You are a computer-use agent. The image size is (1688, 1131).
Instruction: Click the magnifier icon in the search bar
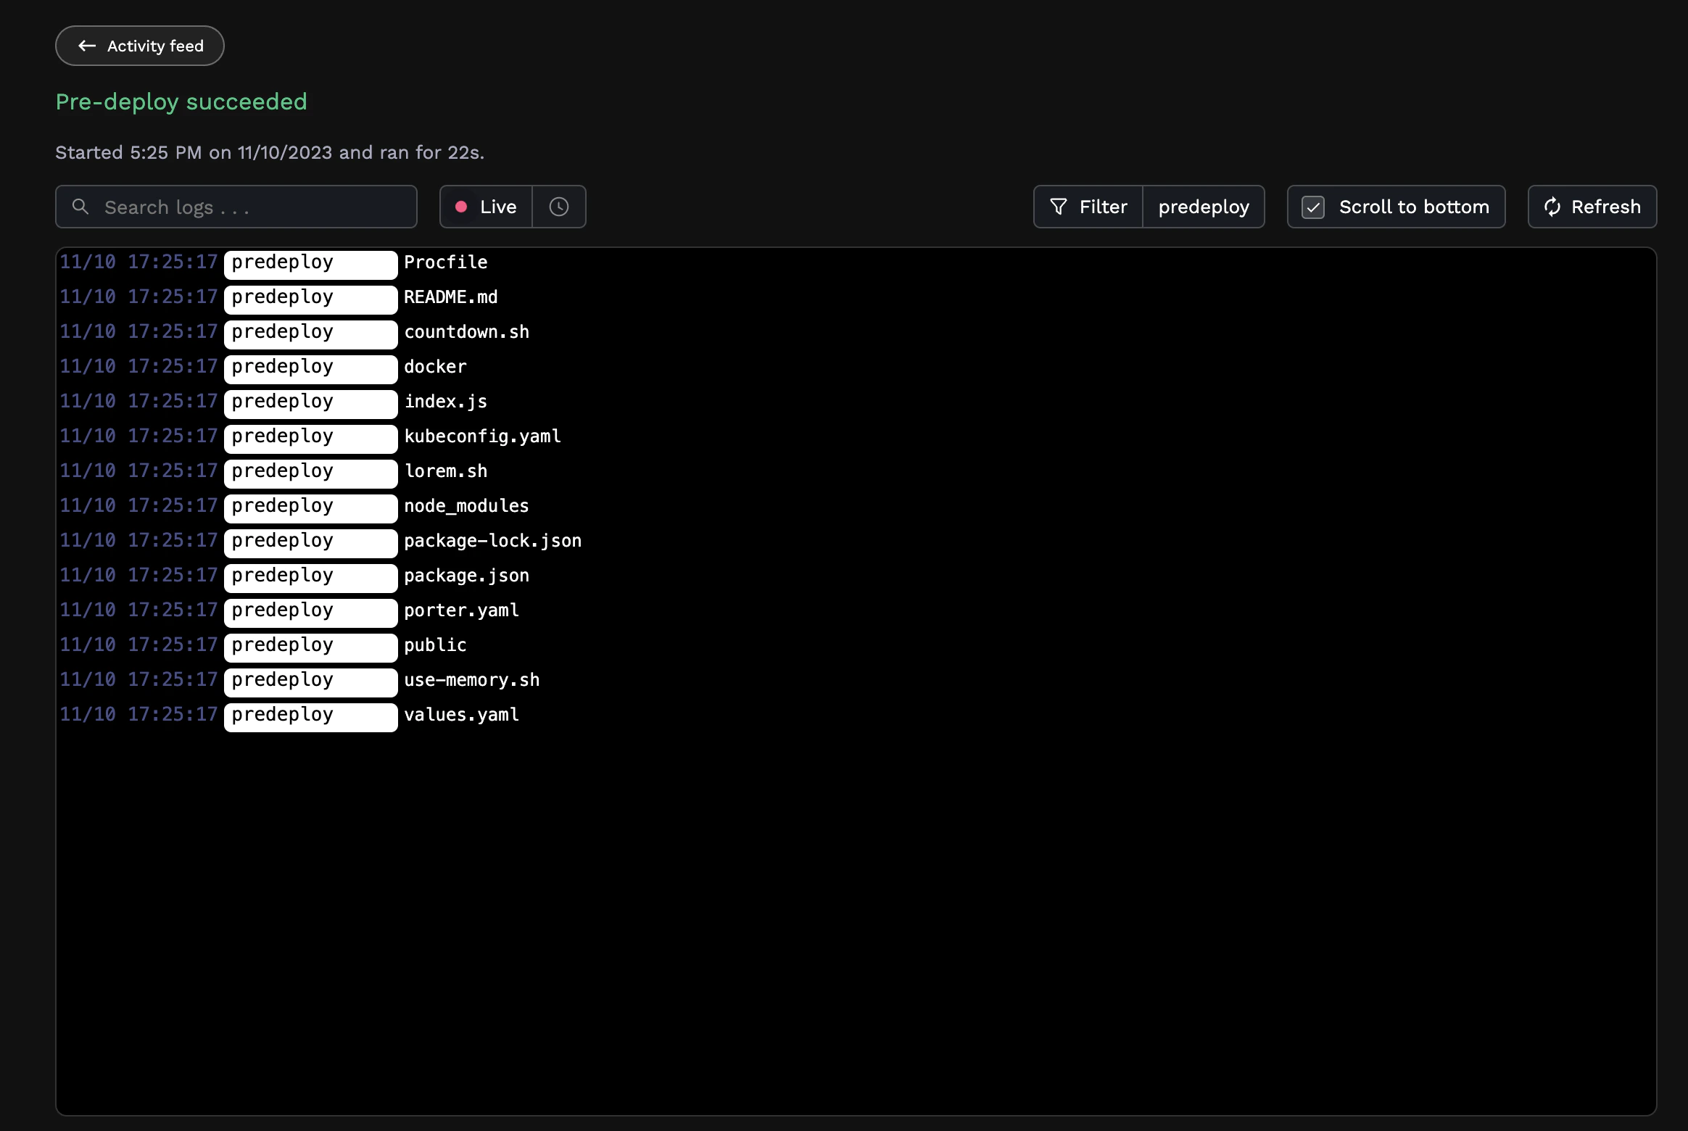[x=81, y=207]
